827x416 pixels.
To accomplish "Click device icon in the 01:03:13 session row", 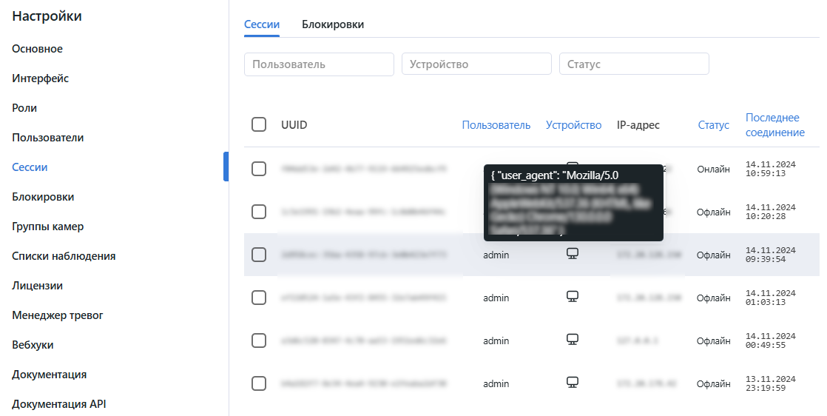I will click(x=572, y=297).
